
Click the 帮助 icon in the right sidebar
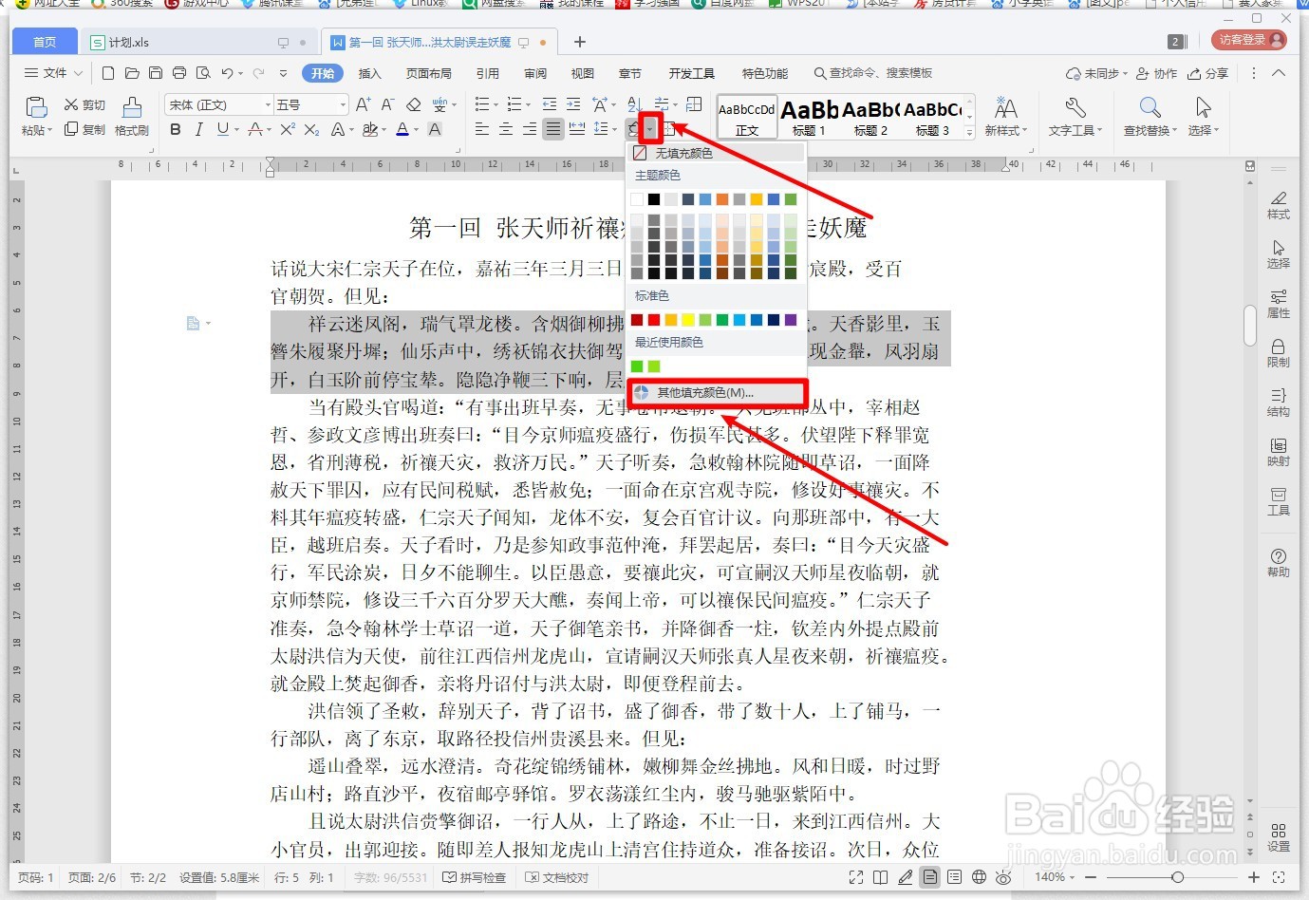[x=1279, y=560]
